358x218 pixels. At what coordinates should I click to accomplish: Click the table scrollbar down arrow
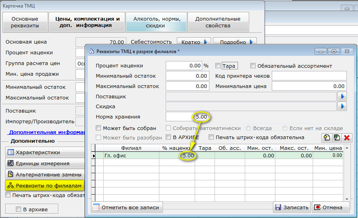tap(347, 199)
